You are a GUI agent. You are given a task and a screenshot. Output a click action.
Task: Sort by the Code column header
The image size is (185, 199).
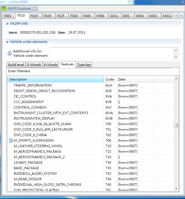tap(110, 79)
